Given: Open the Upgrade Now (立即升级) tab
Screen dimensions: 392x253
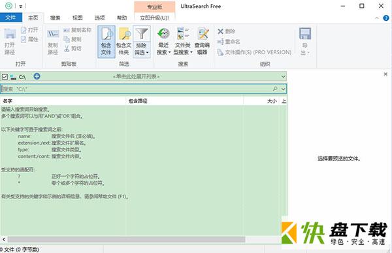Looking at the screenshot, I should tap(154, 18).
